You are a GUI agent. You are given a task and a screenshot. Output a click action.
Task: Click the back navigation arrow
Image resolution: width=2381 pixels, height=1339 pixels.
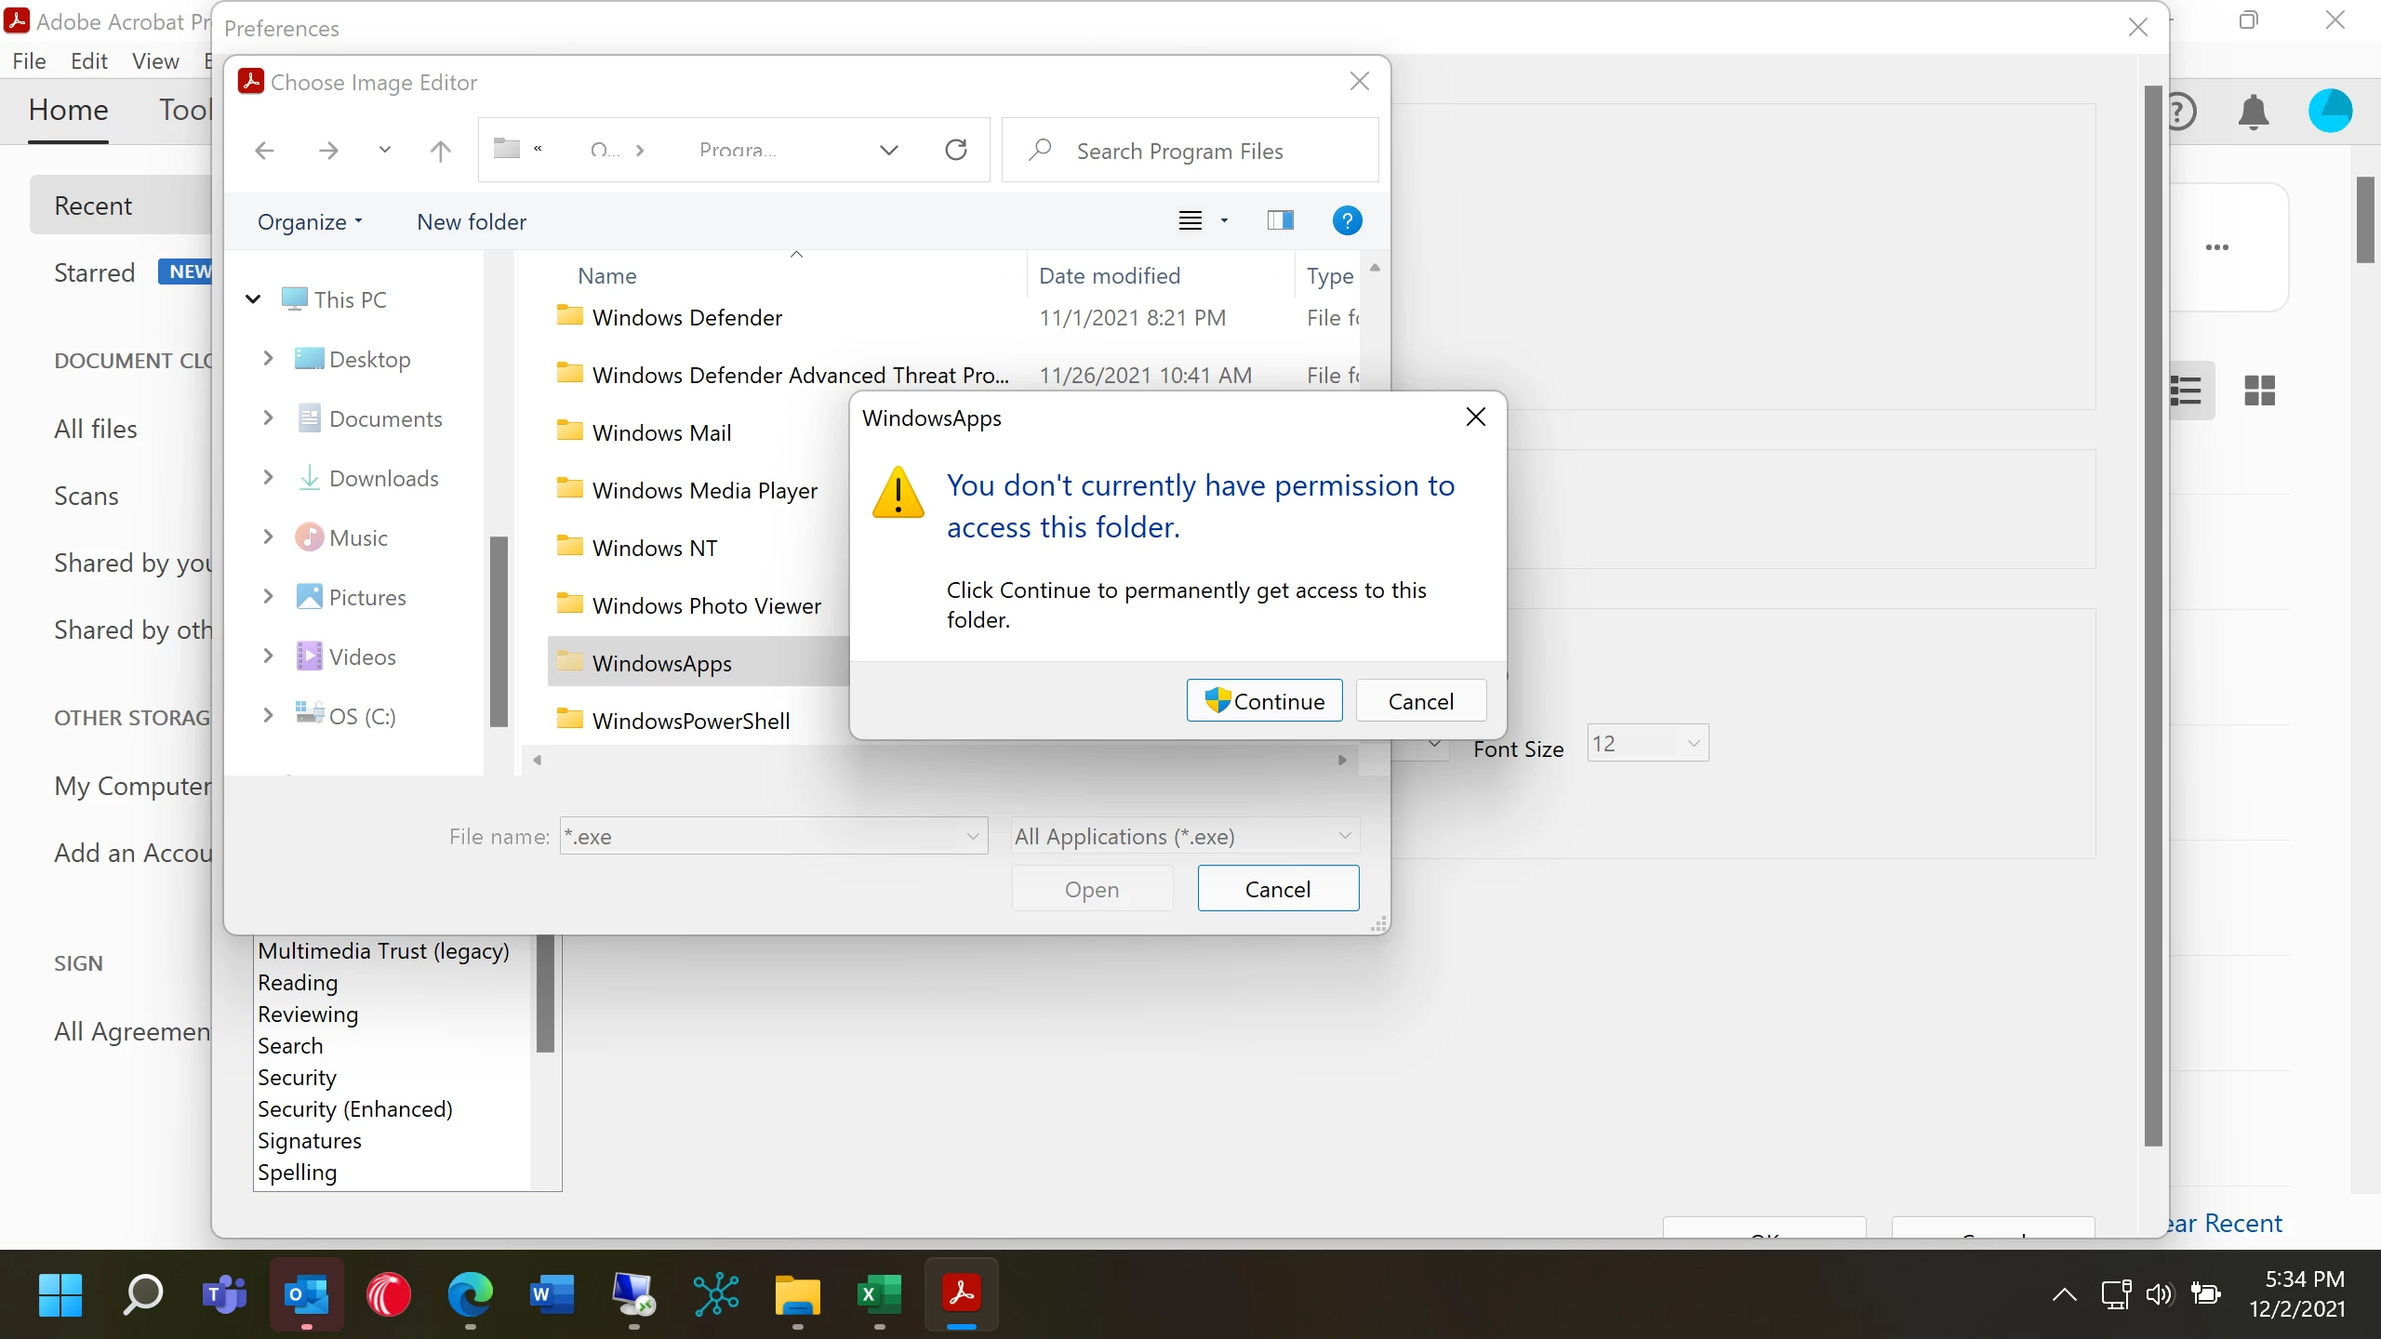[265, 151]
